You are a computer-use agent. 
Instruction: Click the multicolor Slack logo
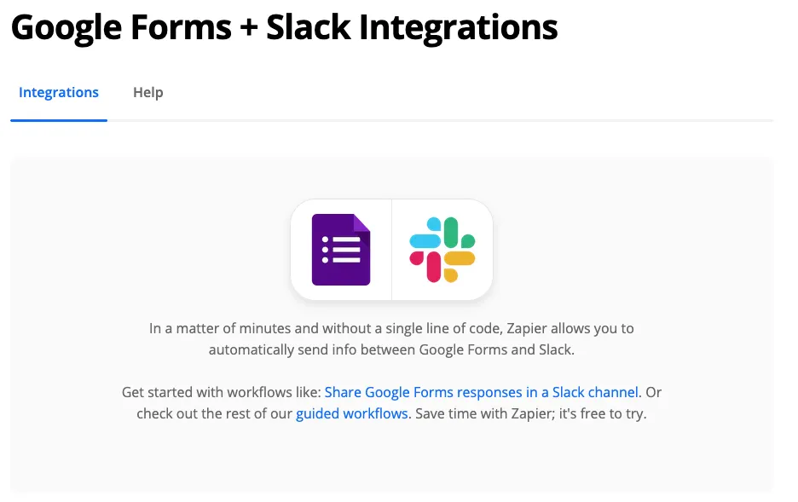coord(442,250)
